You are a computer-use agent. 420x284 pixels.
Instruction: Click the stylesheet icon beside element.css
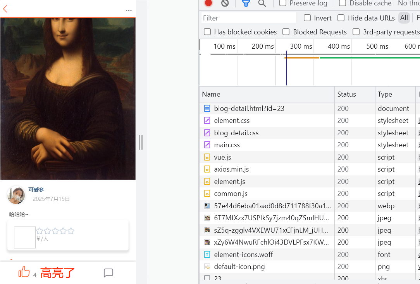point(207,121)
